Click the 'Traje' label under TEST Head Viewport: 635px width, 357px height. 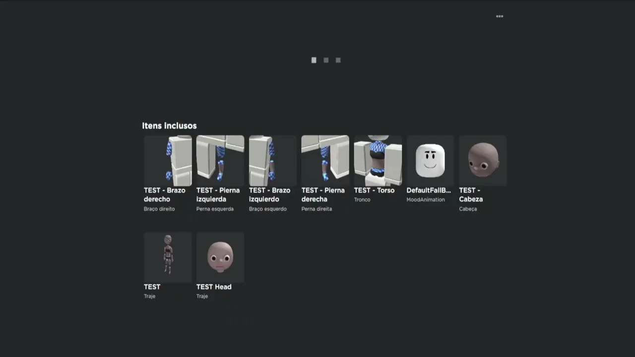coord(202,296)
